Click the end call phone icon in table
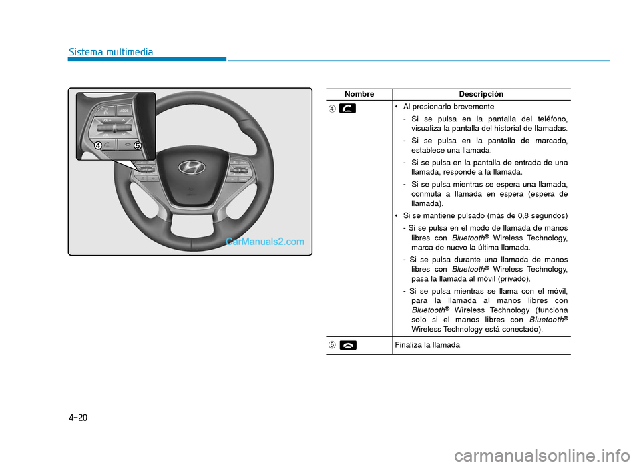 click(x=347, y=345)
